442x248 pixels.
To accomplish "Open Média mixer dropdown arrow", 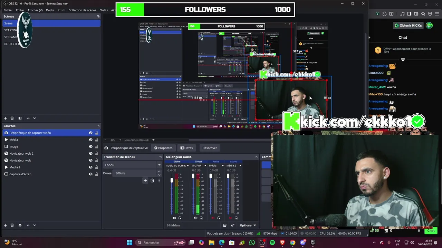I will click(x=222, y=166).
